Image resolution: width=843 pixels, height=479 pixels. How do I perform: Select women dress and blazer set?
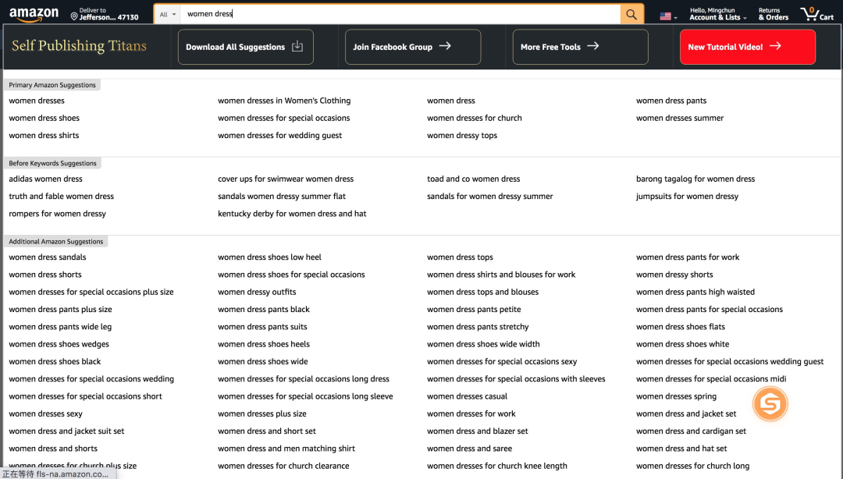point(478,431)
